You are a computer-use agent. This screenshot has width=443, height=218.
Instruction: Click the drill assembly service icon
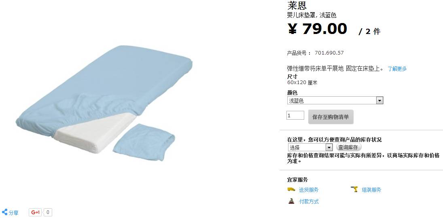click(x=354, y=189)
